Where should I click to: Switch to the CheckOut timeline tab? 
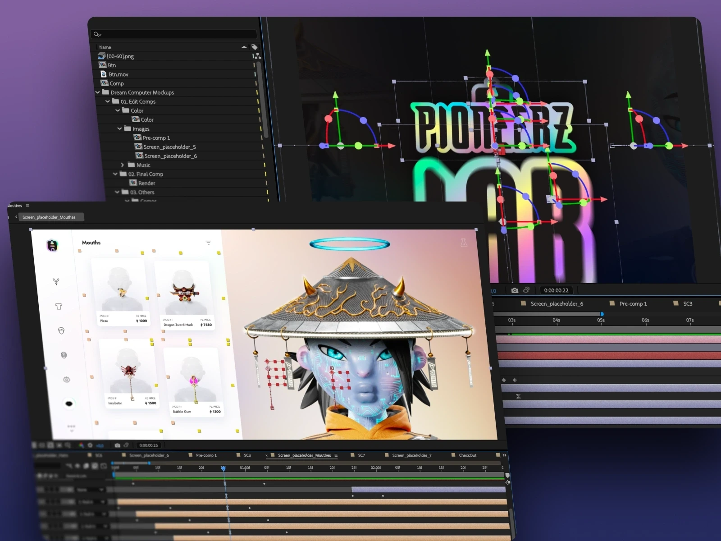(x=467, y=455)
